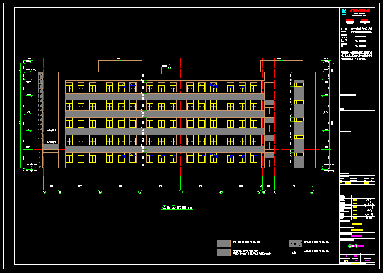383x273 pixels.
Task: Select axis bubble K at grid's right end
Action: 312,192
